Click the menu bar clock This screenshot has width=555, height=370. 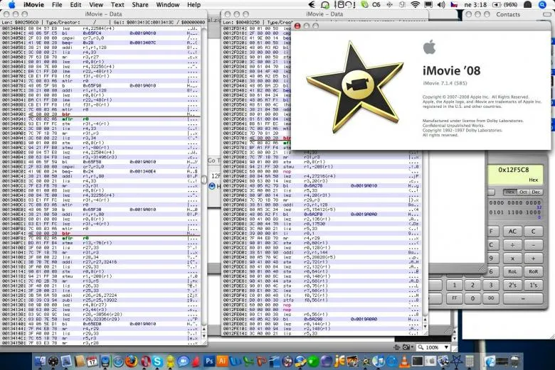click(475, 4)
